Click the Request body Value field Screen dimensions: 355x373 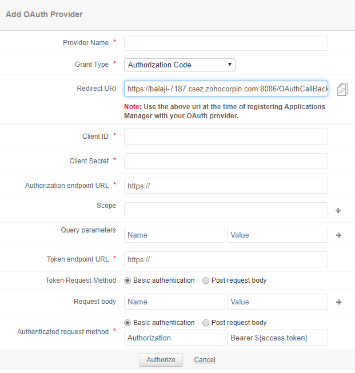277,302
